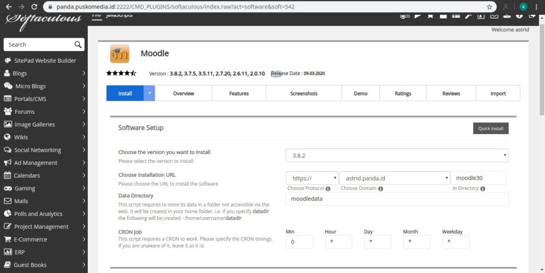This screenshot has height=273, width=545.
Task: Click the info icon beside Choose Domain
Action: (x=381, y=188)
